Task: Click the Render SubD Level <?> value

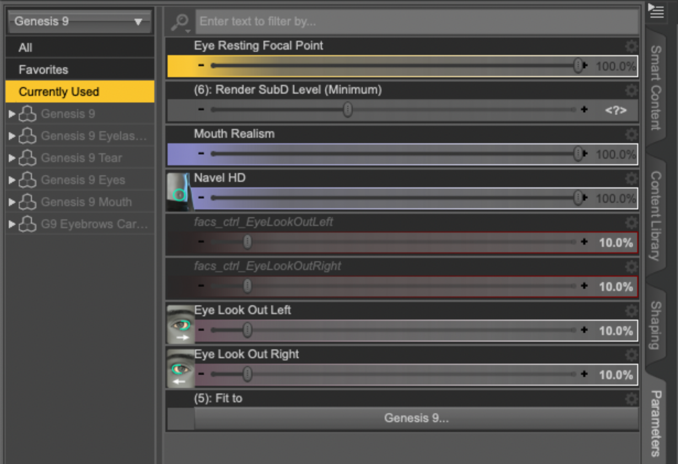Action: pos(616,110)
